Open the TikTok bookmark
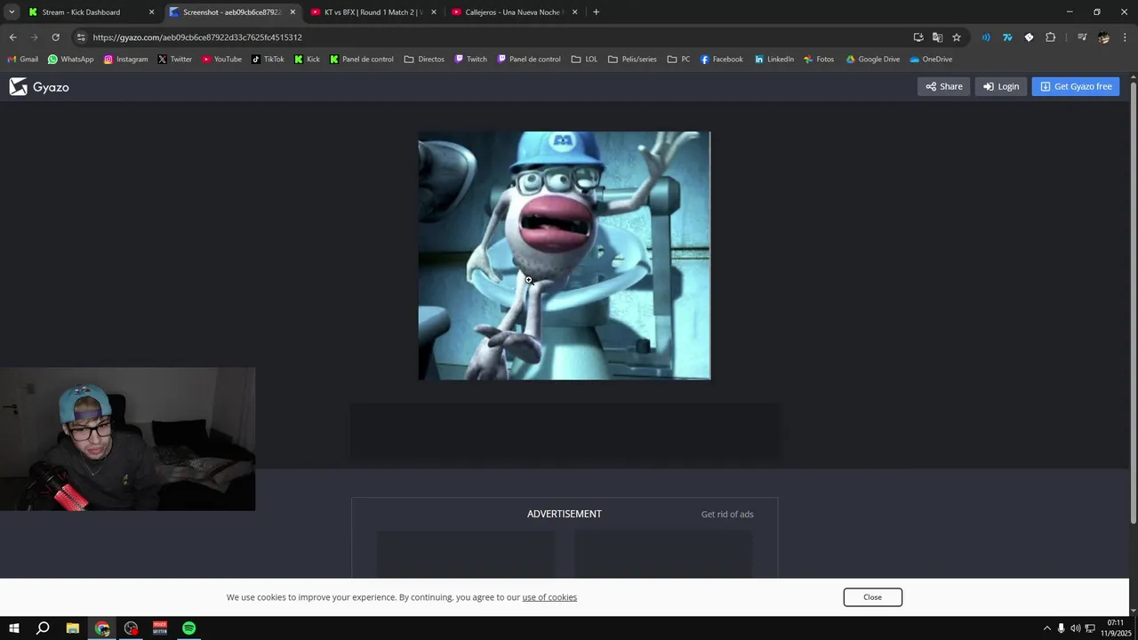This screenshot has width=1138, height=640. pos(268,60)
